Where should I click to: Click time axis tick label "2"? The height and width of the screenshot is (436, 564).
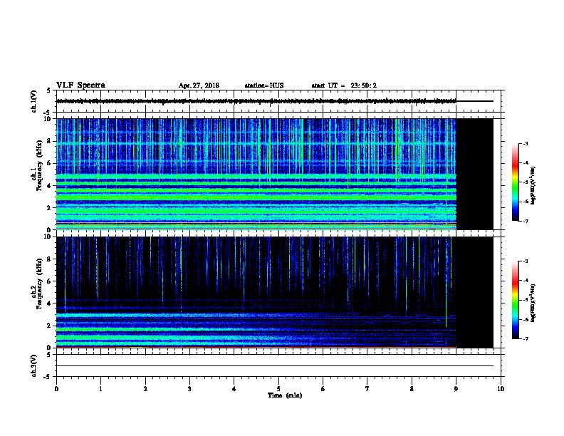tap(145, 389)
